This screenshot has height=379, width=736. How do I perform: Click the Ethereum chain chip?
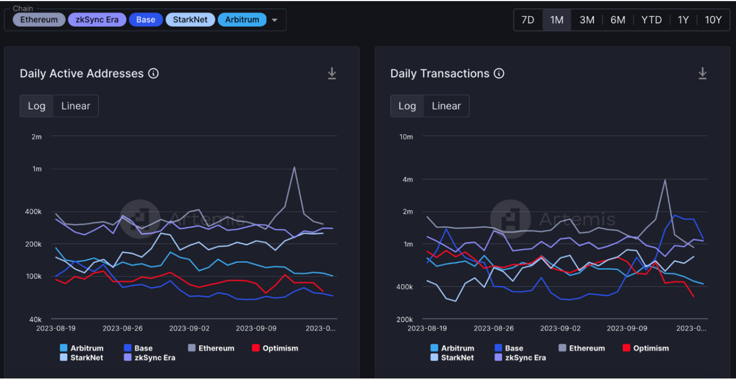tap(39, 20)
